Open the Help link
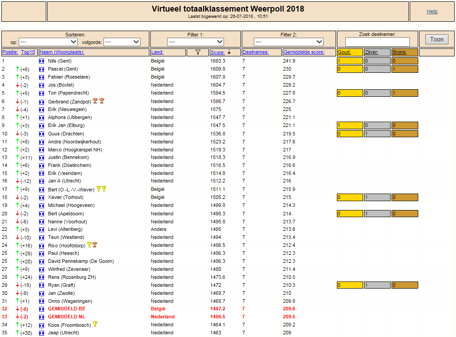The height and width of the screenshot is (337, 456). tap(432, 12)
